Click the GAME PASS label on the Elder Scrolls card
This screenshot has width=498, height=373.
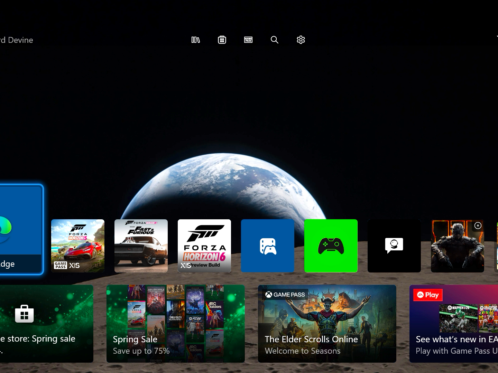(285, 295)
